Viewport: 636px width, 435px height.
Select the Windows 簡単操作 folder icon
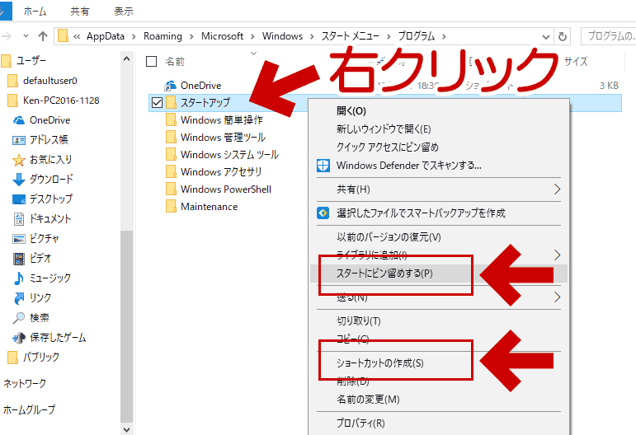(171, 120)
